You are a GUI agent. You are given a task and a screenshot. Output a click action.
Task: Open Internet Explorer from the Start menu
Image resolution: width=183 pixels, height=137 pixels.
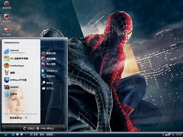15,51
